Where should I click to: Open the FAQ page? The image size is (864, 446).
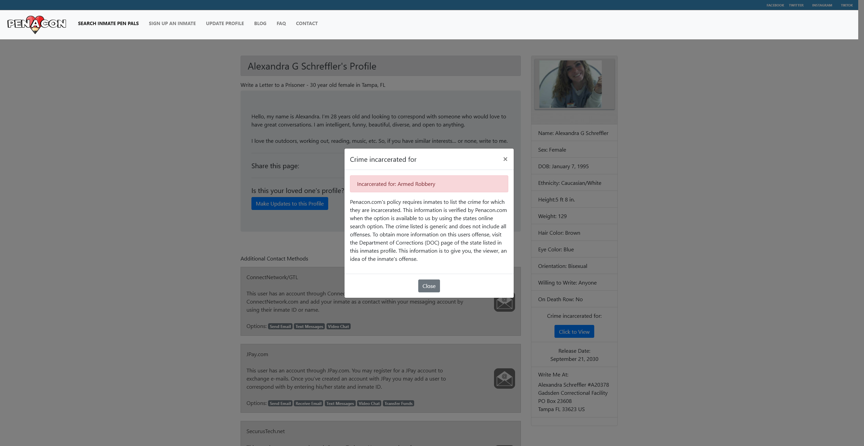281,23
